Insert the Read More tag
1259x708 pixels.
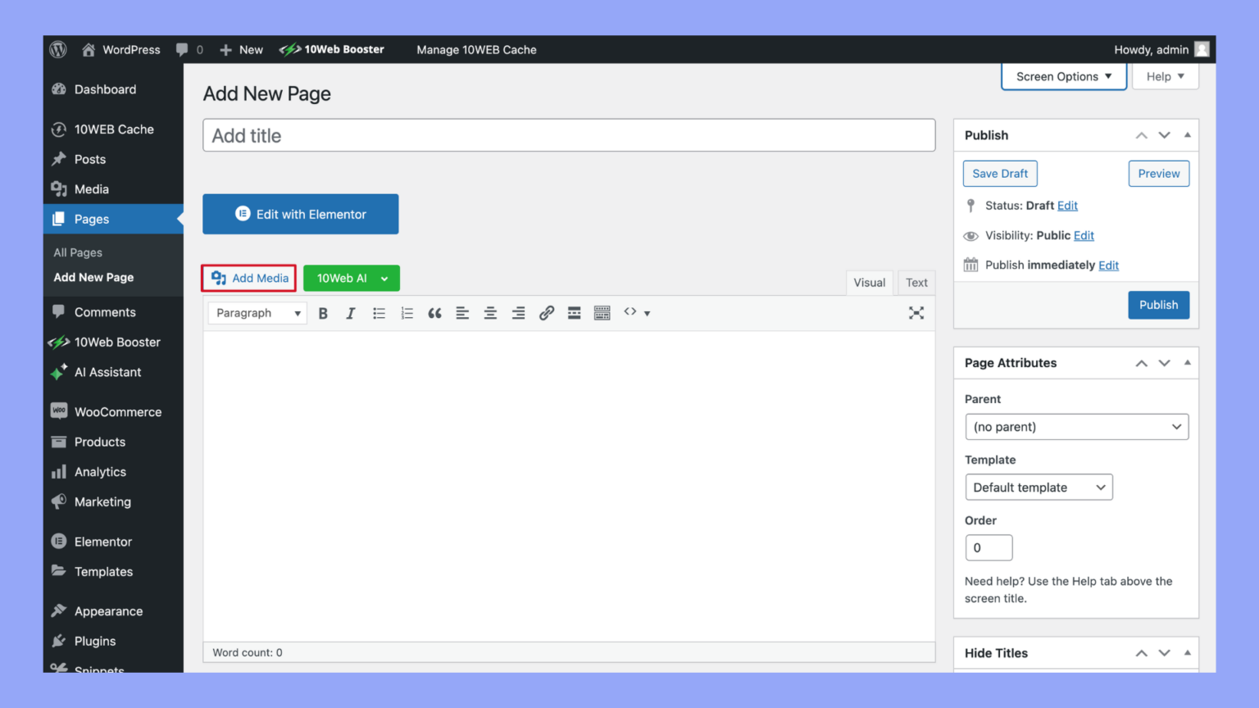coord(574,312)
